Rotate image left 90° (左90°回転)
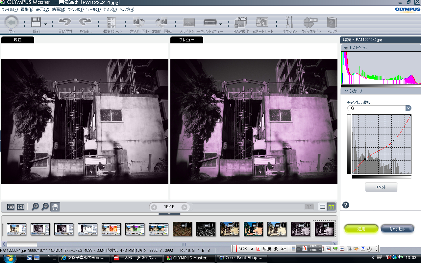The width and height of the screenshot is (421, 263). point(139,22)
